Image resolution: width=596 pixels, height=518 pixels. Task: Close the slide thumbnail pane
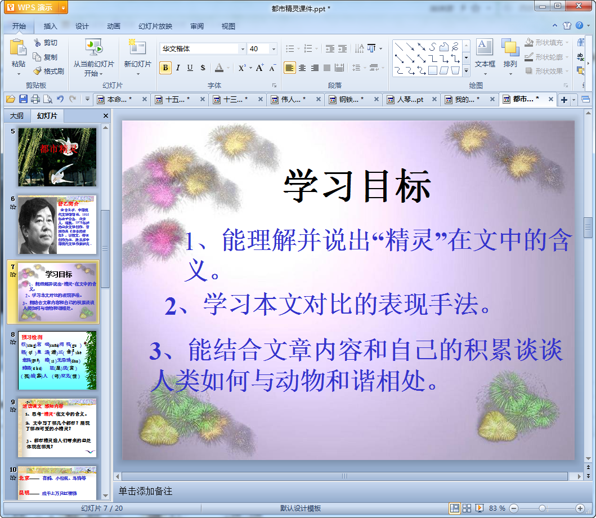point(106,115)
